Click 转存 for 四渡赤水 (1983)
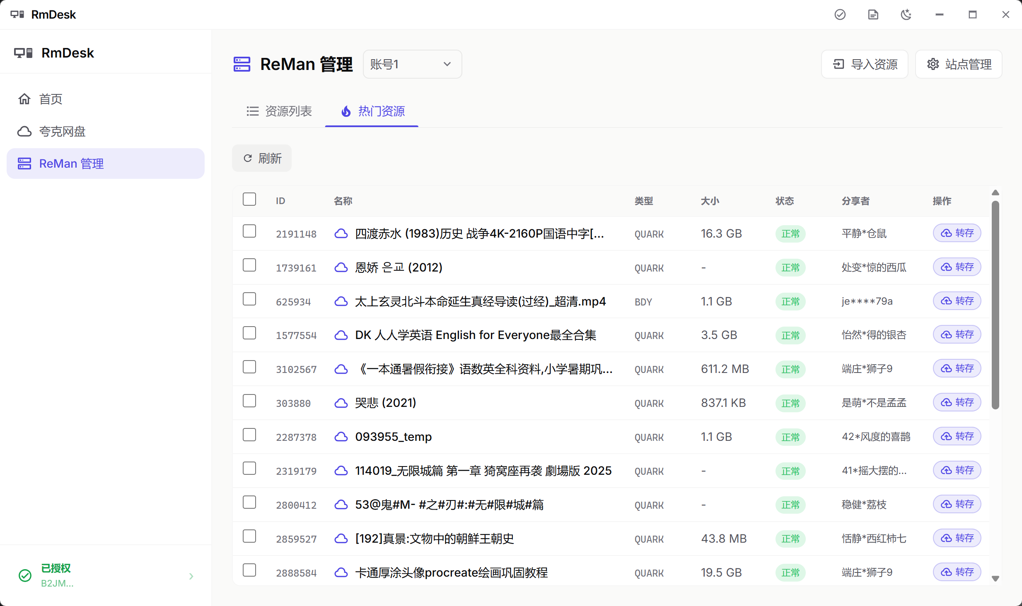The image size is (1022, 606). click(957, 233)
